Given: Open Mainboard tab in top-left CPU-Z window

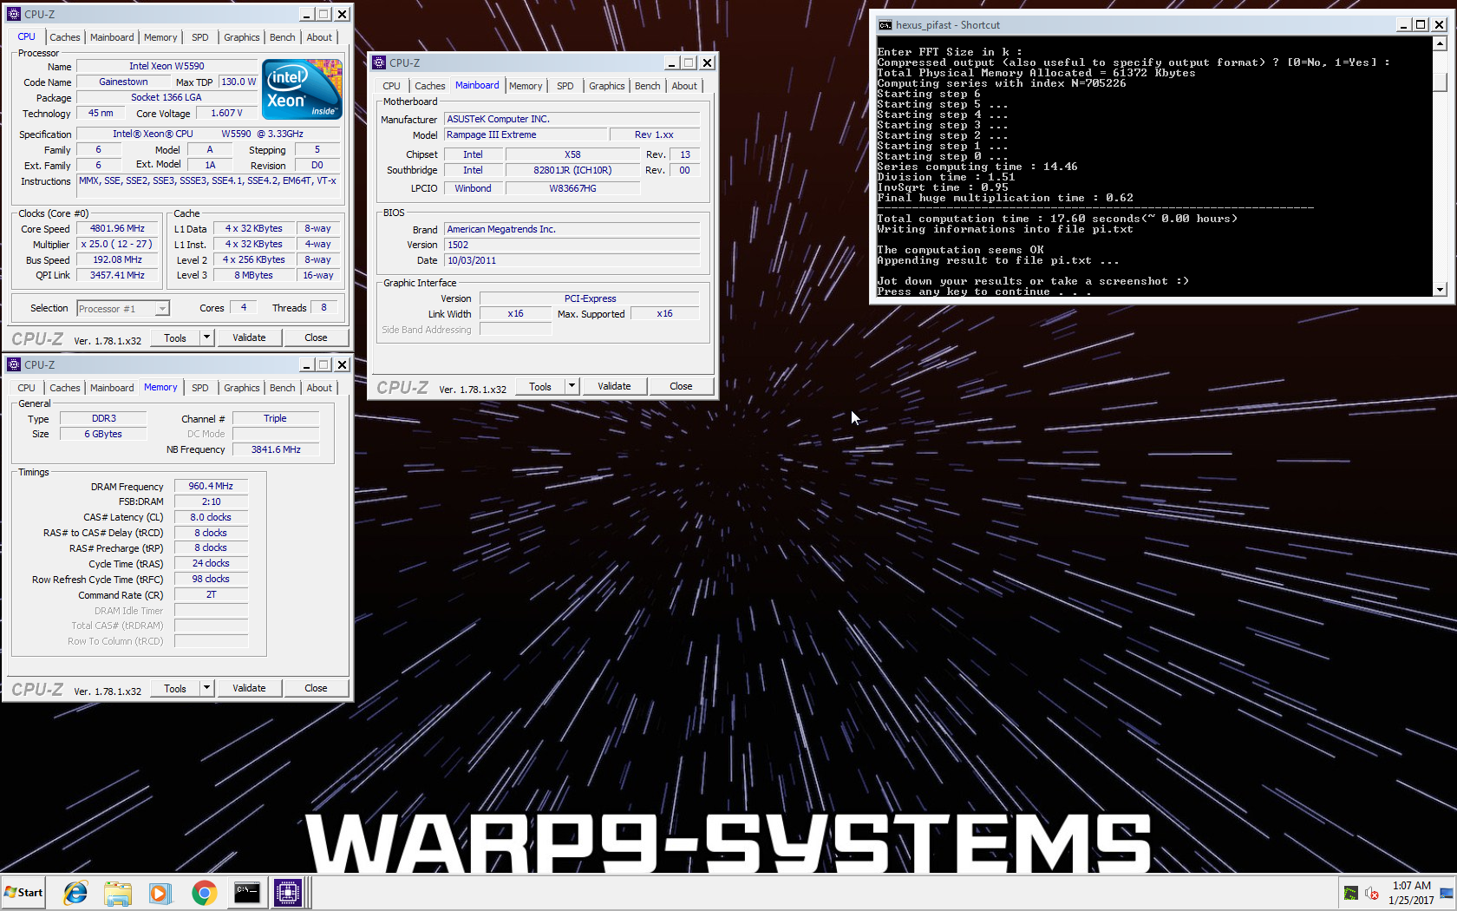Looking at the screenshot, I should pyautogui.click(x=112, y=37).
